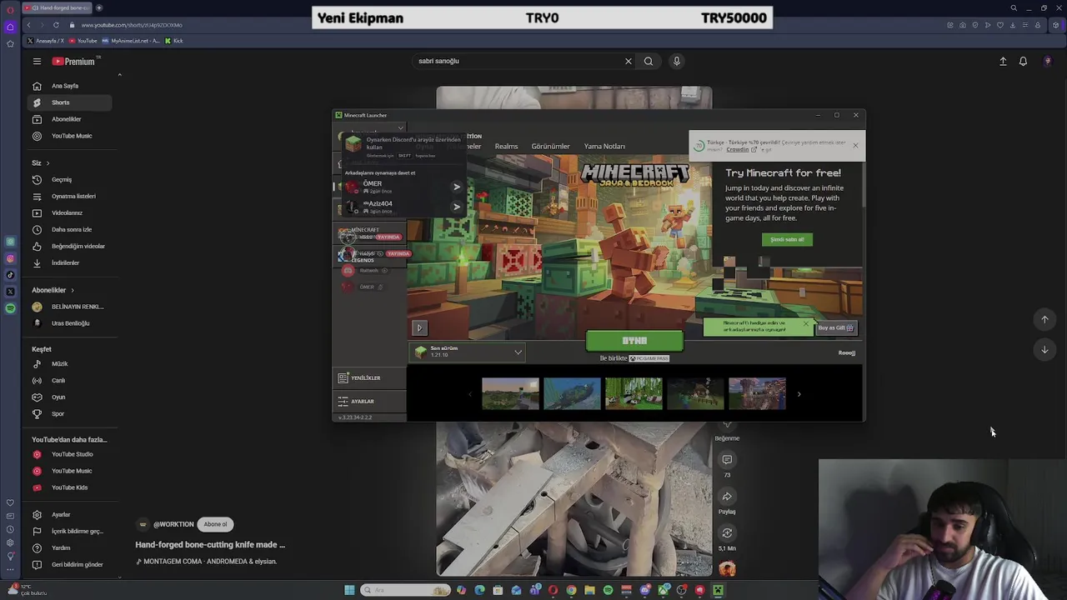This screenshot has height=600, width=1067.
Task: Play the Minecraft banner trailer
Action: pyautogui.click(x=420, y=328)
